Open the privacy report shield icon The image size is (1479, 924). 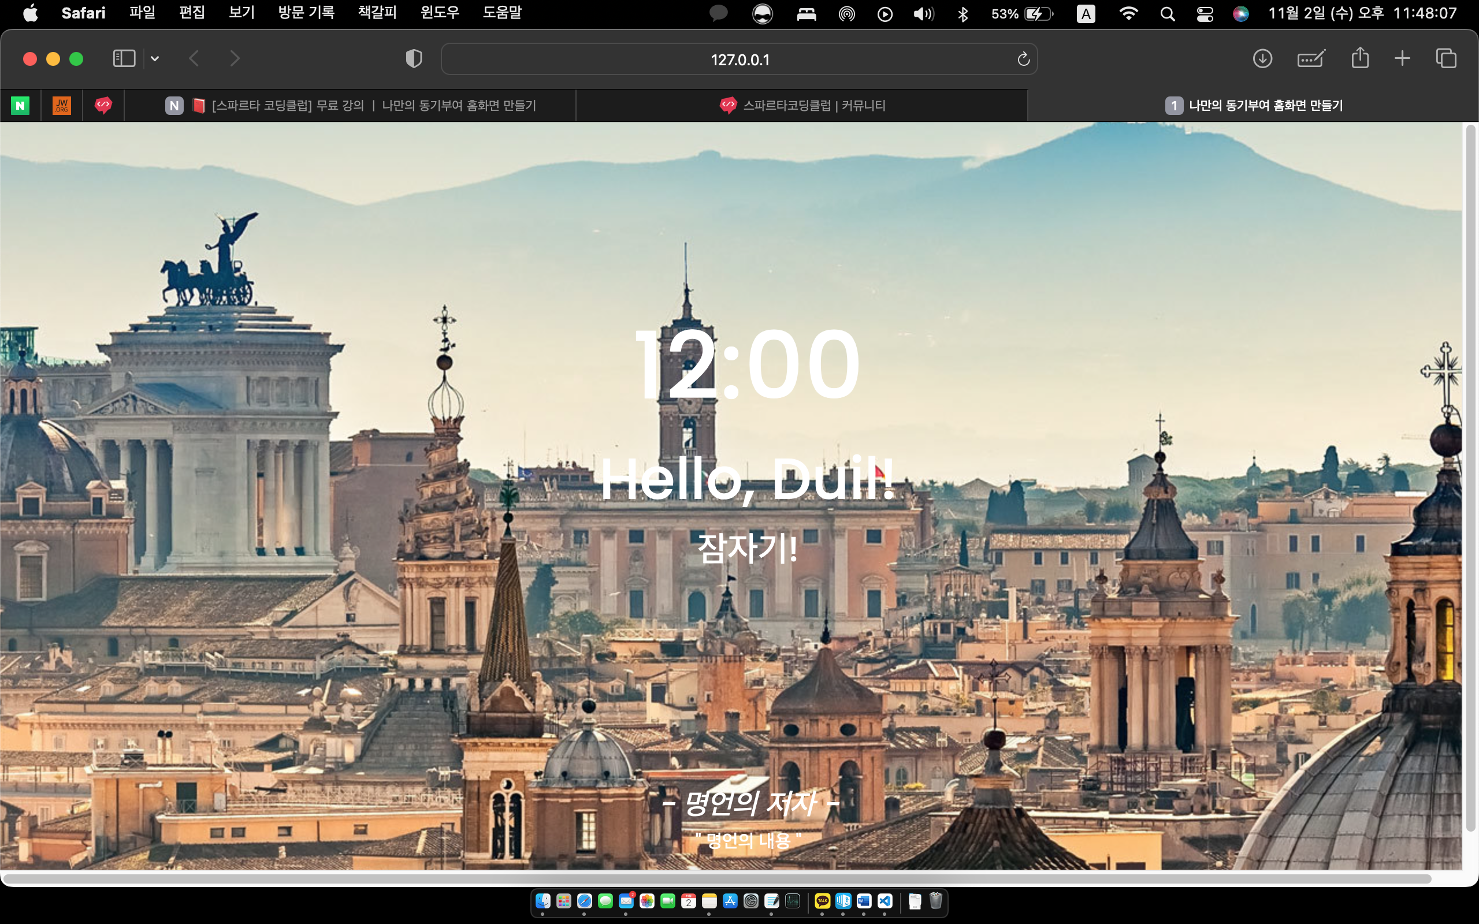(x=414, y=59)
